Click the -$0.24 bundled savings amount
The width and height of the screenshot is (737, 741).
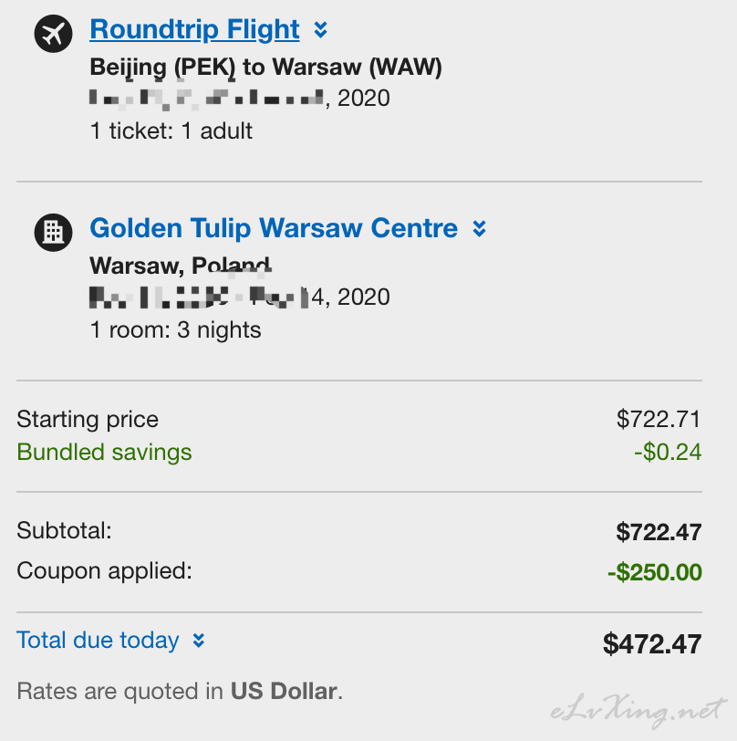pos(668,452)
